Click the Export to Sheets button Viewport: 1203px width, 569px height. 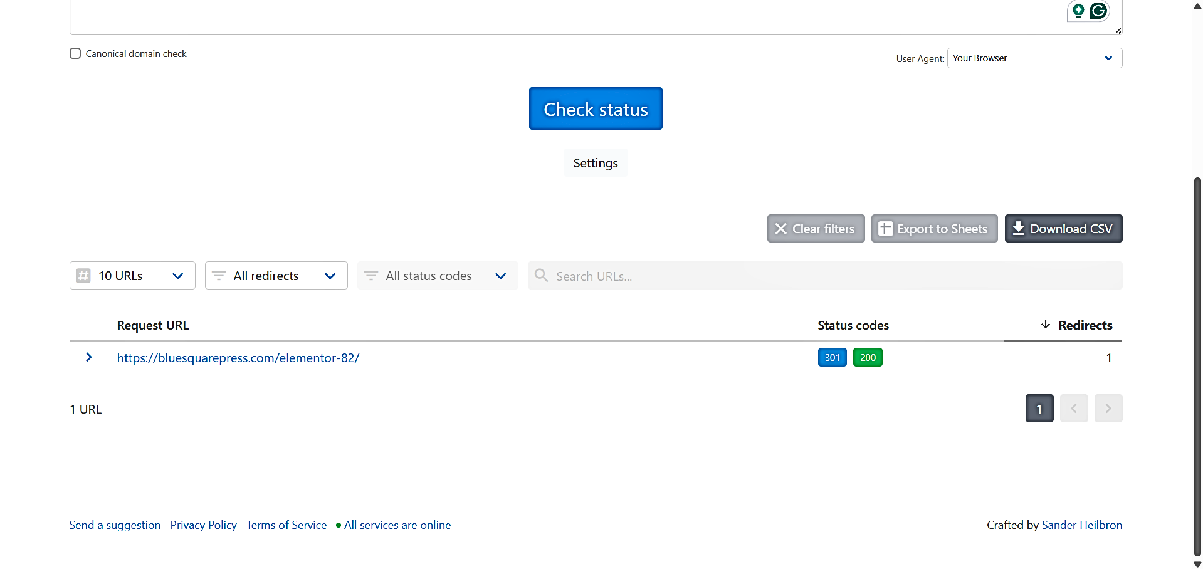(x=933, y=229)
